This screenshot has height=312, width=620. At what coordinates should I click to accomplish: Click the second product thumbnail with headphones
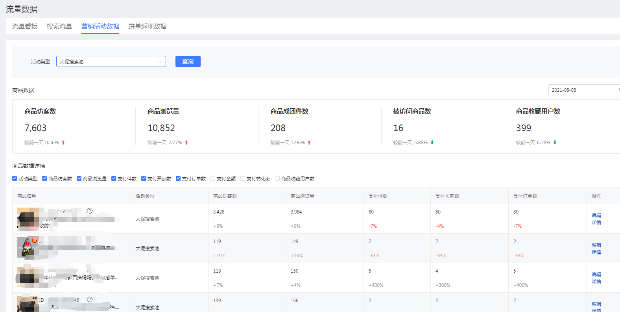click(28, 247)
